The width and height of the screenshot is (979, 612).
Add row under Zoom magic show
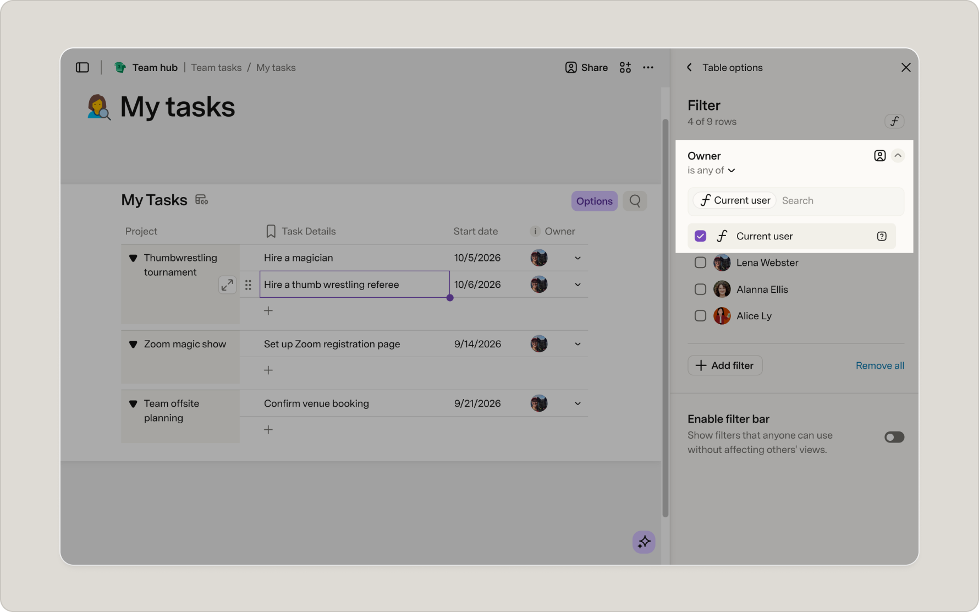pos(268,370)
